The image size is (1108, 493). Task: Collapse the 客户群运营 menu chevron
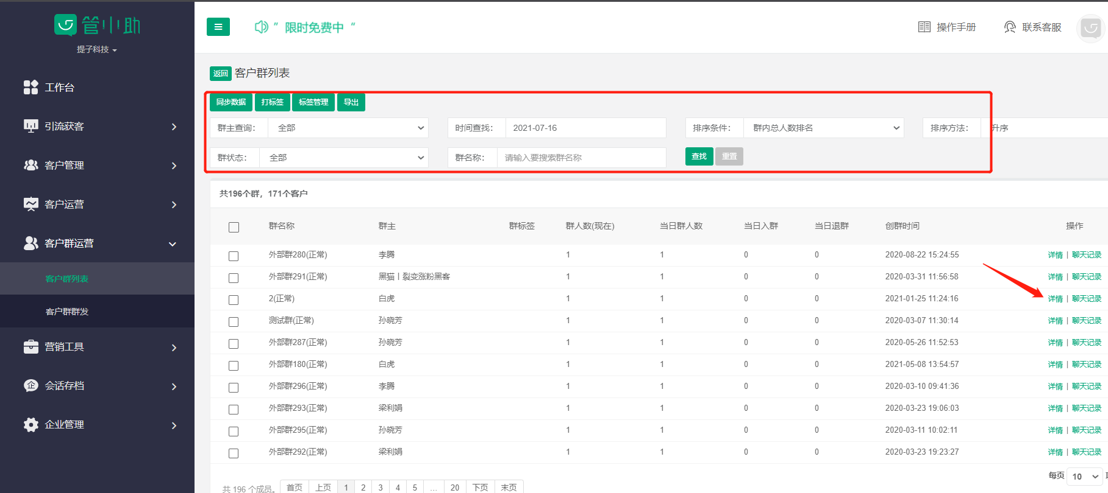173,244
